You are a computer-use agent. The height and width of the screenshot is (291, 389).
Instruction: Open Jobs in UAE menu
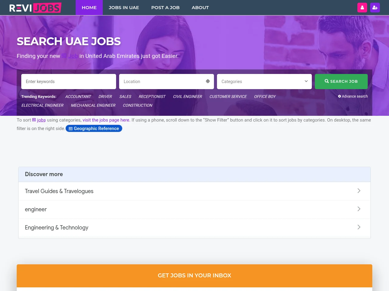coord(124,8)
